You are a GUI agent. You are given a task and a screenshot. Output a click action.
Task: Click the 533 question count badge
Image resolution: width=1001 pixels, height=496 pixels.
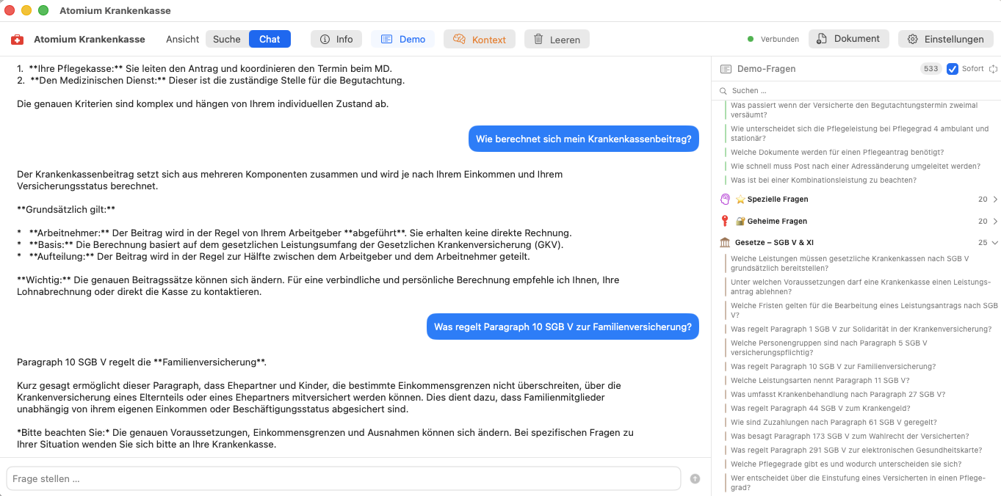point(931,69)
